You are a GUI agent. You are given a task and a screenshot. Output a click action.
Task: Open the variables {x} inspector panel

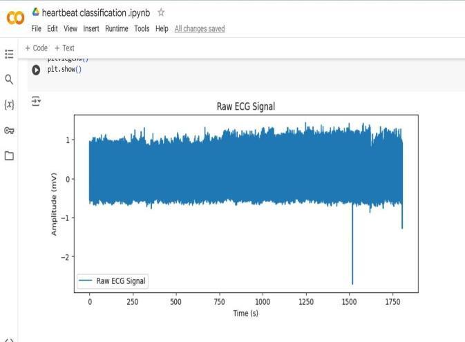pos(9,104)
